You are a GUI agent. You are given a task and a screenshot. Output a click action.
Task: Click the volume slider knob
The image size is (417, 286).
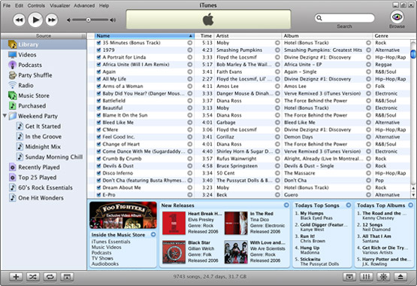click(x=88, y=20)
